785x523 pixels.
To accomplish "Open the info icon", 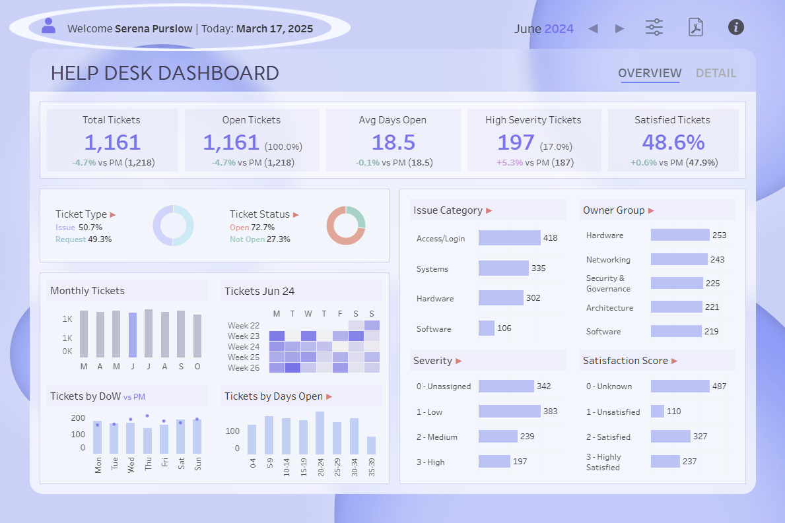I will (736, 27).
